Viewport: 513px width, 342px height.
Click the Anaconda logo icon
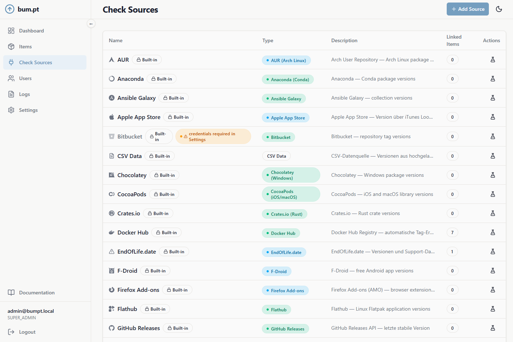pos(112,79)
